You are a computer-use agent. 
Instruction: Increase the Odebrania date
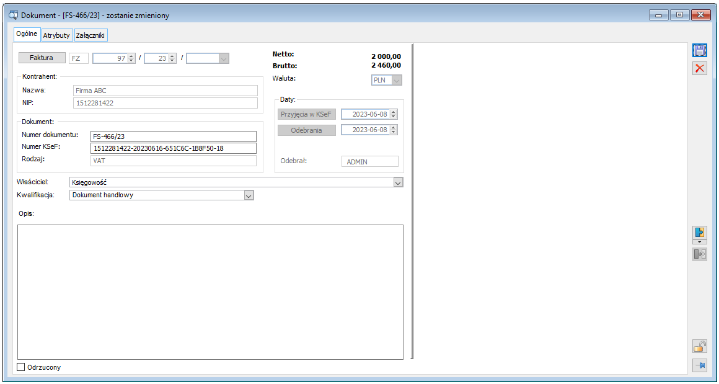393,128
